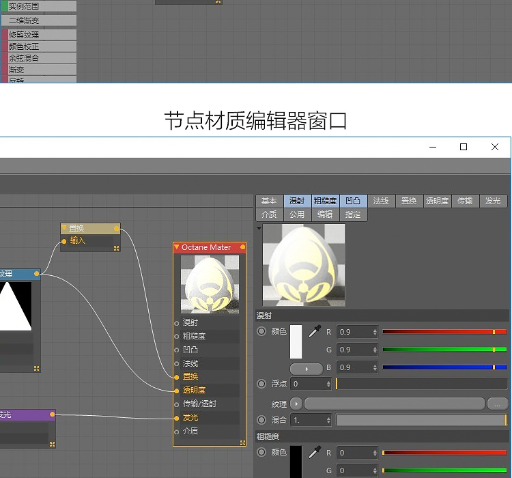This screenshot has height=478, width=512.
Task: Click the 置换 input port on material node
Action: pos(177,377)
